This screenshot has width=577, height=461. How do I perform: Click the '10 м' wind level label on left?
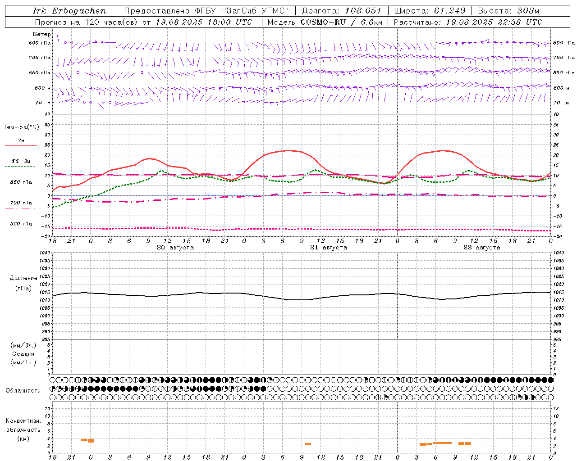click(x=44, y=103)
